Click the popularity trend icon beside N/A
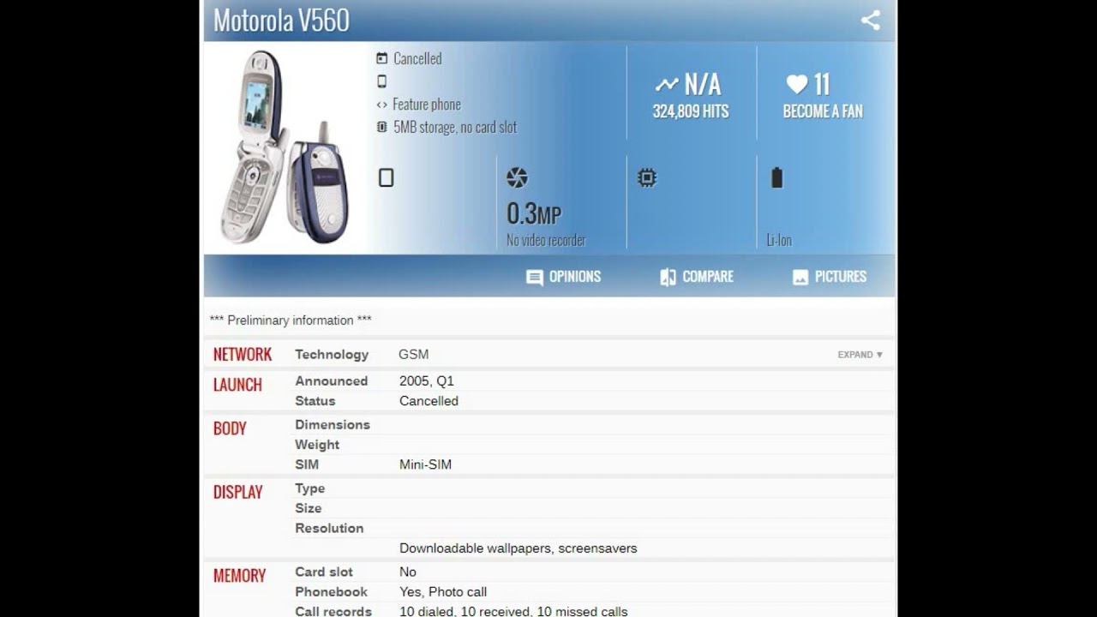 pyautogui.click(x=667, y=84)
